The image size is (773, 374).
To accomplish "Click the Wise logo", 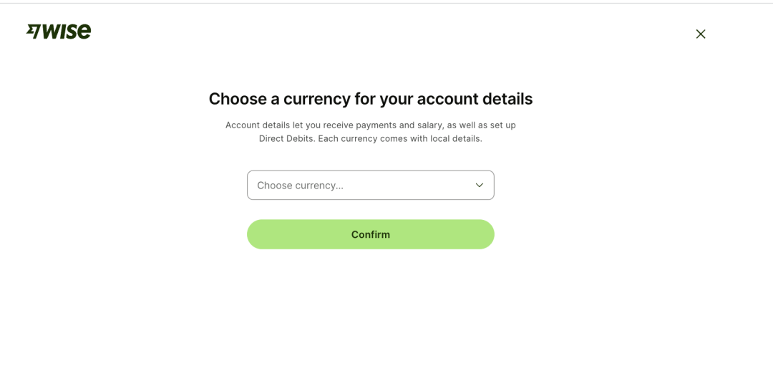I will pyautogui.click(x=59, y=32).
